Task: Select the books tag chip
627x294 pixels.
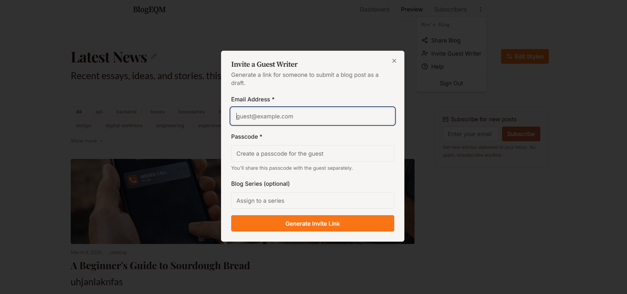Action: pyautogui.click(x=157, y=112)
